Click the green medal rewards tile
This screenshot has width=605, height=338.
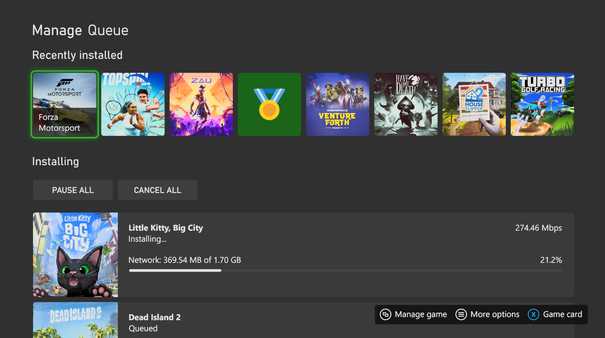point(269,104)
